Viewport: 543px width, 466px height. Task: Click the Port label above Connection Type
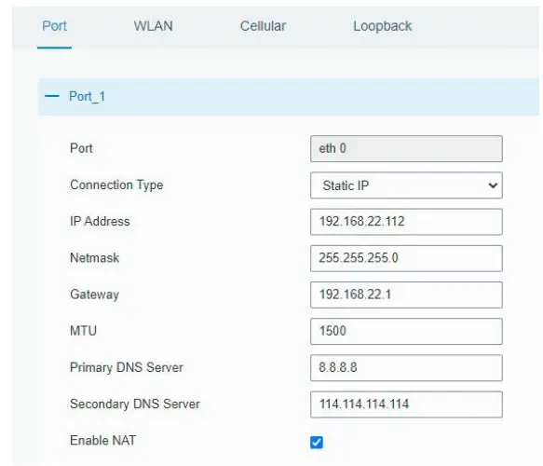pos(81,148)
